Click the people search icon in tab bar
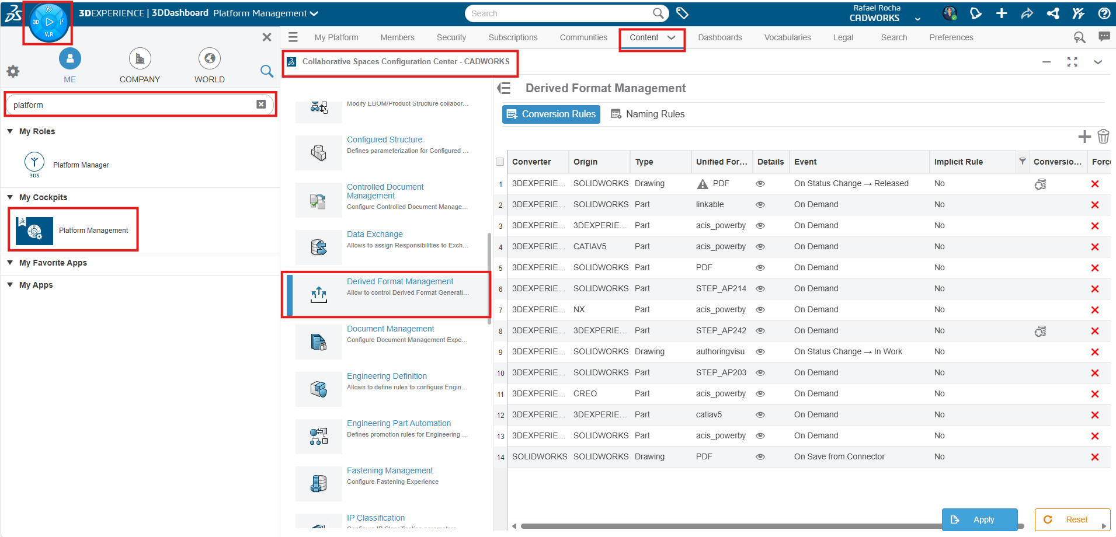The image size is (1116, 537). pyautogui.click(x=1079, y=37)
